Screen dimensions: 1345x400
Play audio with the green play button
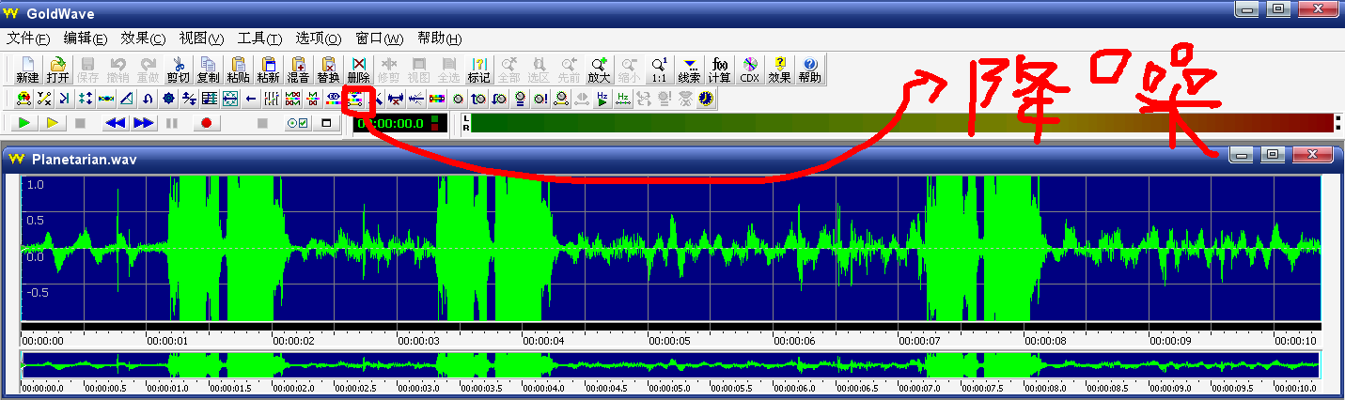pos(23,122)
